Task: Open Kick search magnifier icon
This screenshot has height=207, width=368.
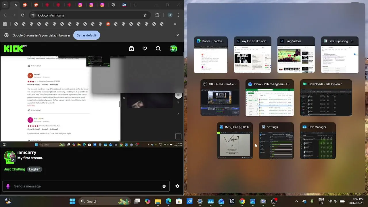Action: (x=158, y=49)
